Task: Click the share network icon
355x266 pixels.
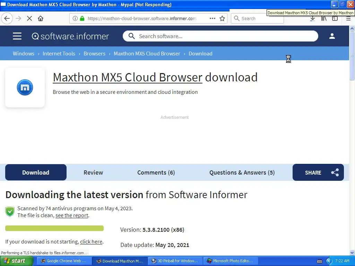Action: coord(335,172)
